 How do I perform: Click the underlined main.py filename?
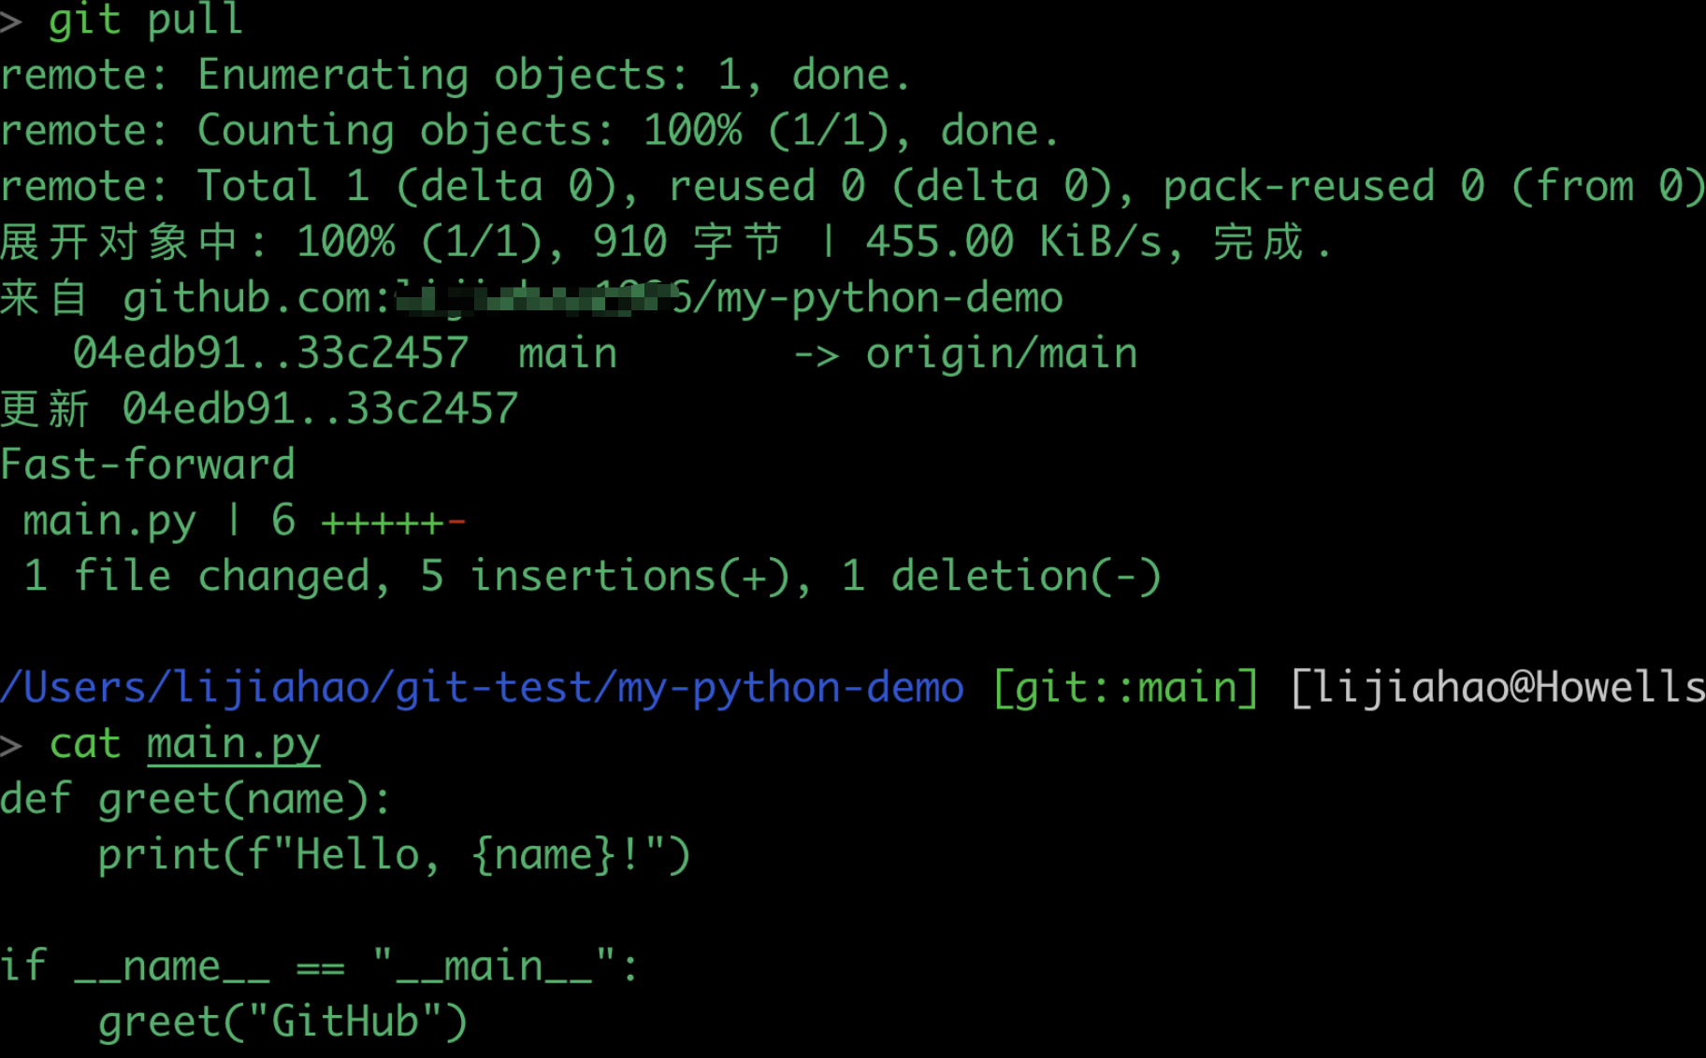click(x=233, y=744)
